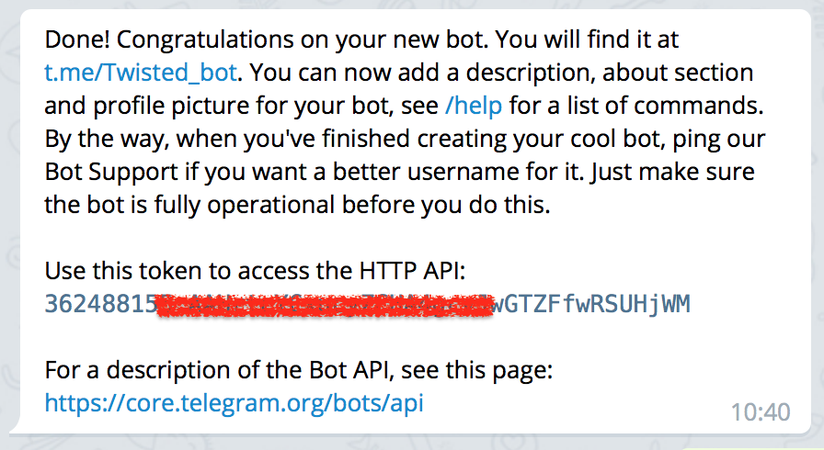The image size is (824, 450).
Task: Click the words 'about section'
Action: [x=678, y=73]
